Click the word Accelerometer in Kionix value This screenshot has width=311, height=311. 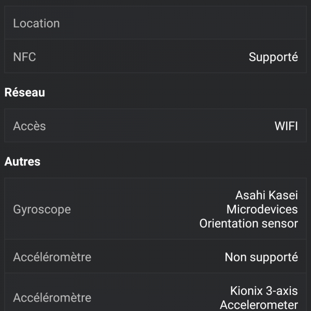tap(259, 305)
